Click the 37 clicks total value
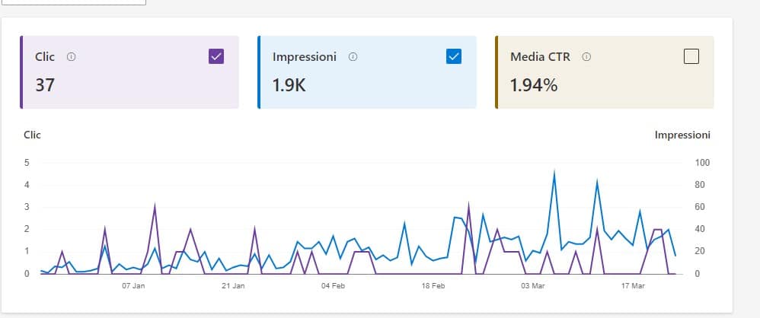760x318 pixels. coord(45,86)
